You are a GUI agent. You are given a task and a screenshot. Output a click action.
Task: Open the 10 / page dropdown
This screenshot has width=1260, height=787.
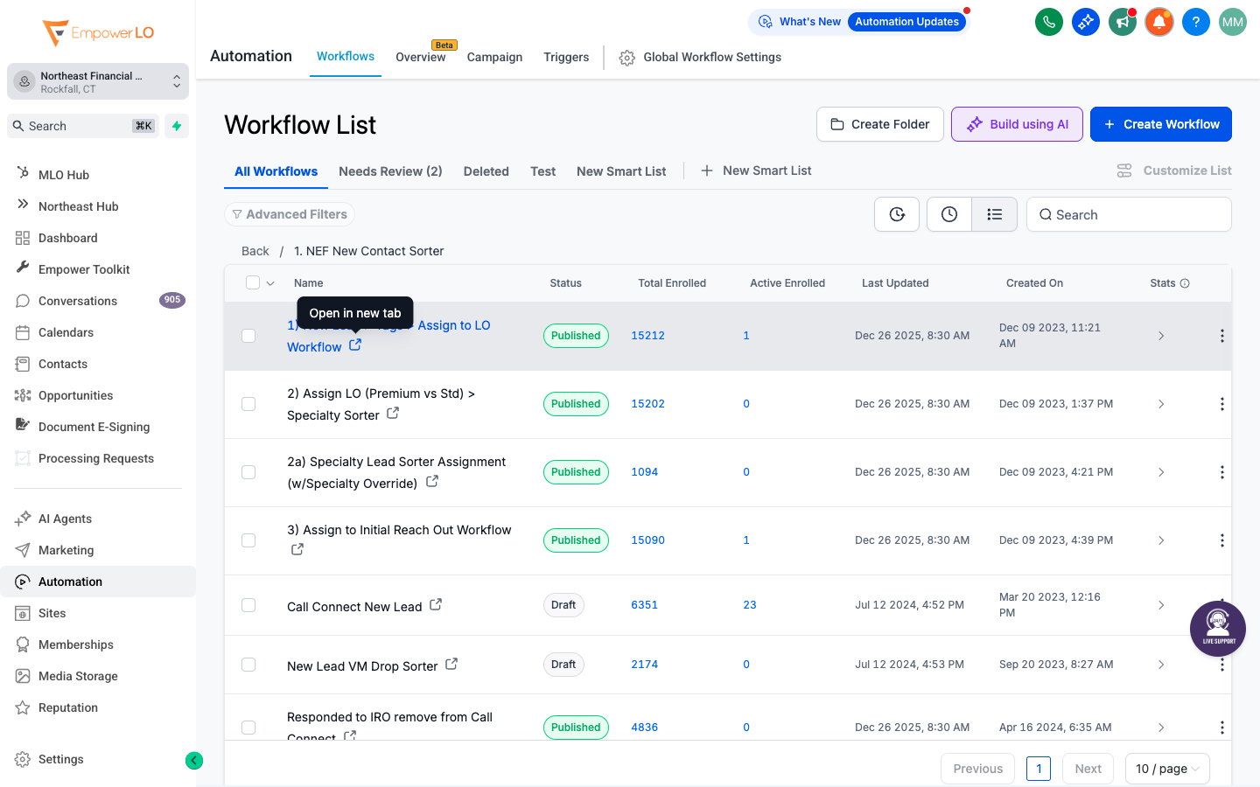point(1167,768)
